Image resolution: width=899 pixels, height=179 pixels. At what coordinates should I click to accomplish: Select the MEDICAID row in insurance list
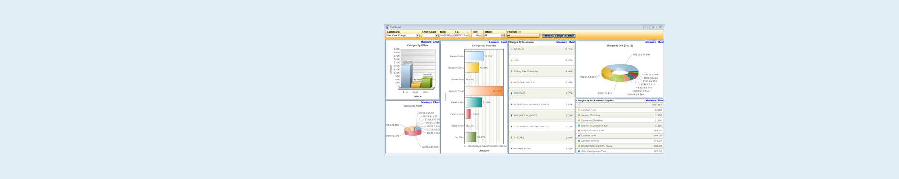(542, 93)
